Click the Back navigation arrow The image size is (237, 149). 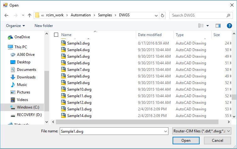(x=6, y=15)
